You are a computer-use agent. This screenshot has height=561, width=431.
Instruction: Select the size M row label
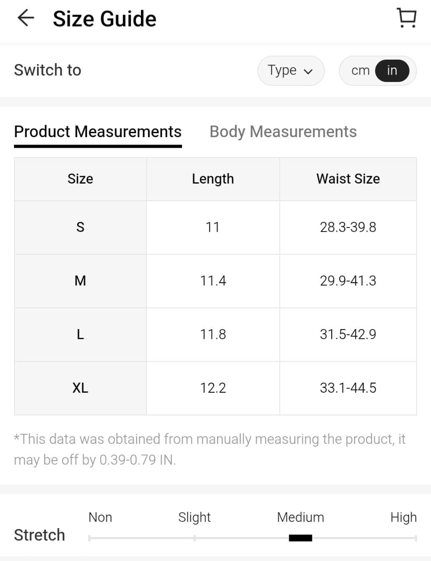coord(80,280)
